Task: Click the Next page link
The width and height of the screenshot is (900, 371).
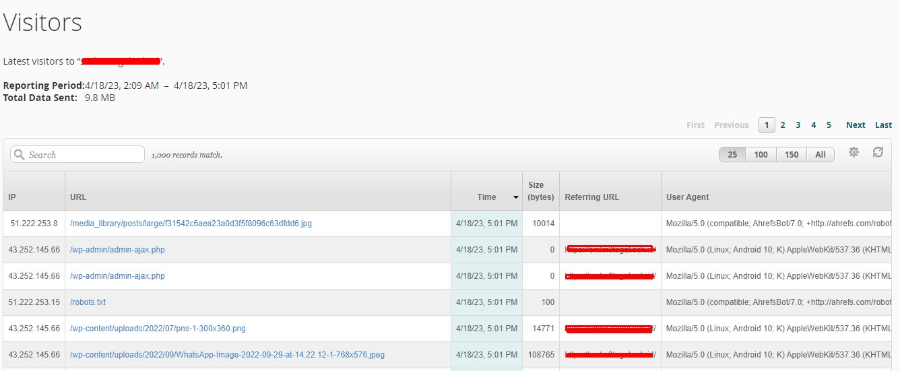Action: pyautogui.click(x=856, y=125)
